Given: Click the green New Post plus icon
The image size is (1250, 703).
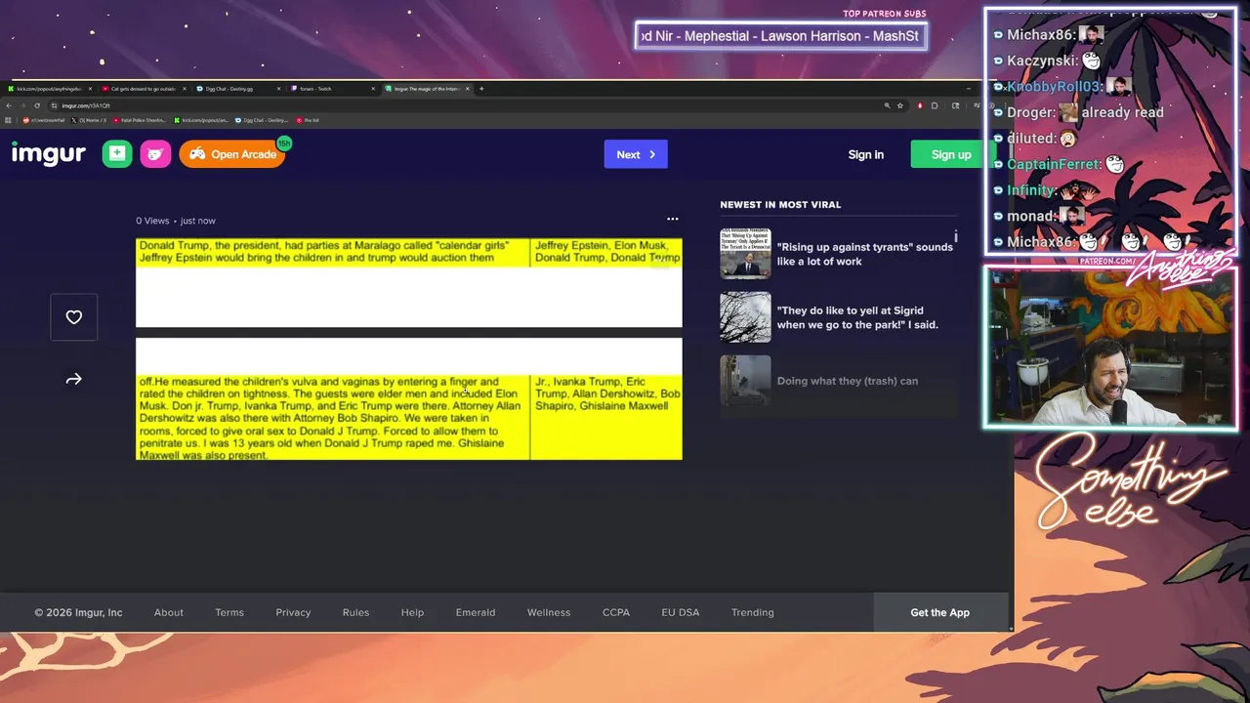Looking at the screenshot, I should (117, 154).
